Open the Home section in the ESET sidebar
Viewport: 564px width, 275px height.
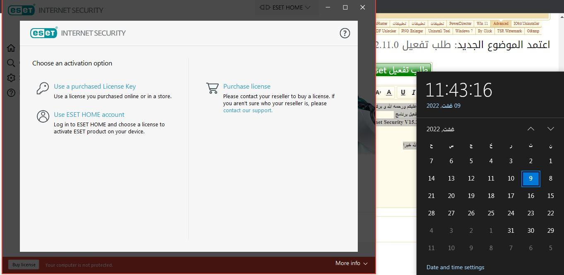[x=11, y=48]
